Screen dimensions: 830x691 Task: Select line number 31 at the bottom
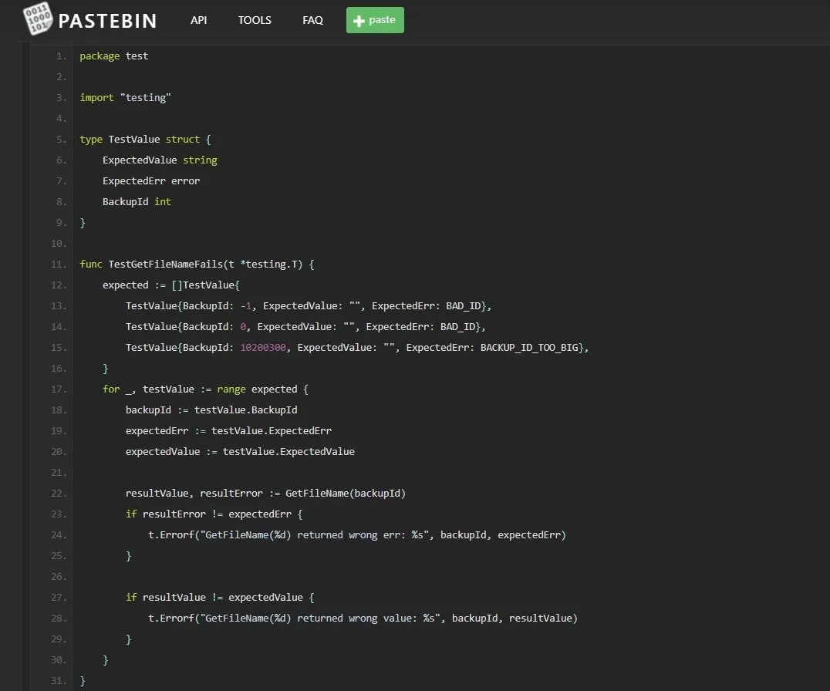click(59, 681)
